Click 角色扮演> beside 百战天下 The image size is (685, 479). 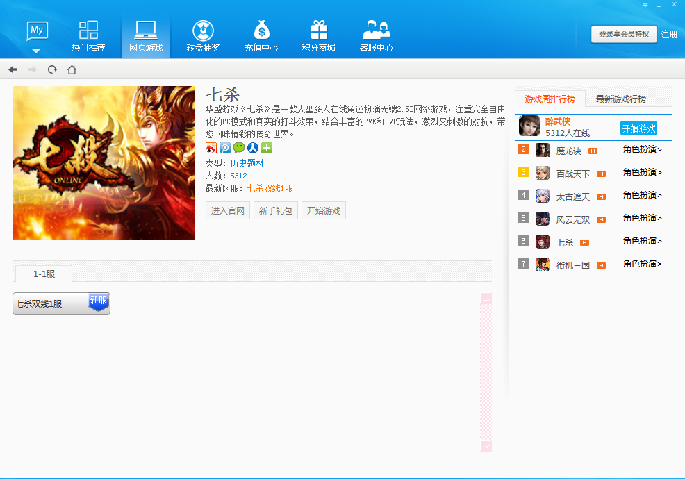[x=642, y=172]
